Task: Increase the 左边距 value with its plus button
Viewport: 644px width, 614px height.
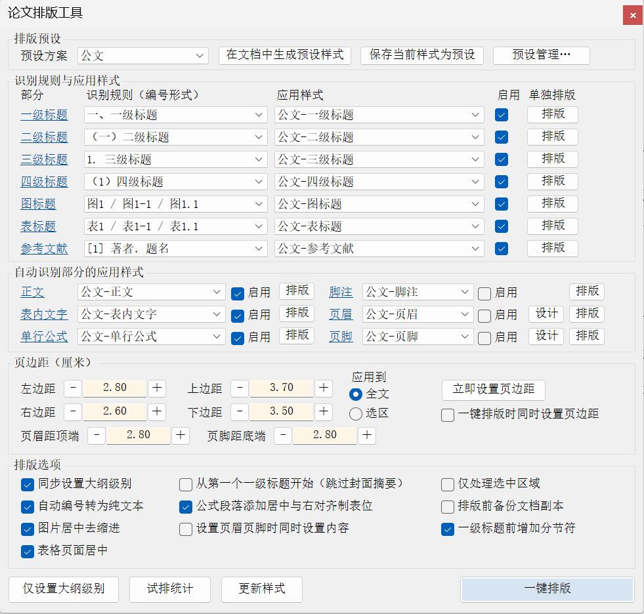Action: pyautogui.click(x=157, y=388)
